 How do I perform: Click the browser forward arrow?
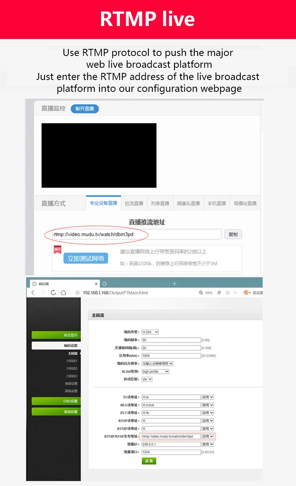point(43,292)
